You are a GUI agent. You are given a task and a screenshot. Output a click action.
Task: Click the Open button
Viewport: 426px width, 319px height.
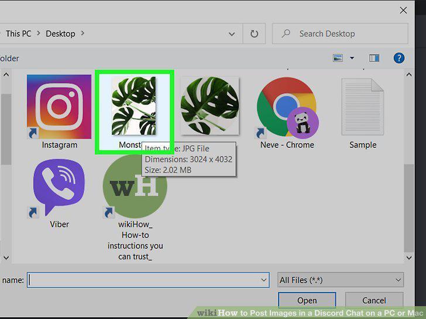click(307, 300)
